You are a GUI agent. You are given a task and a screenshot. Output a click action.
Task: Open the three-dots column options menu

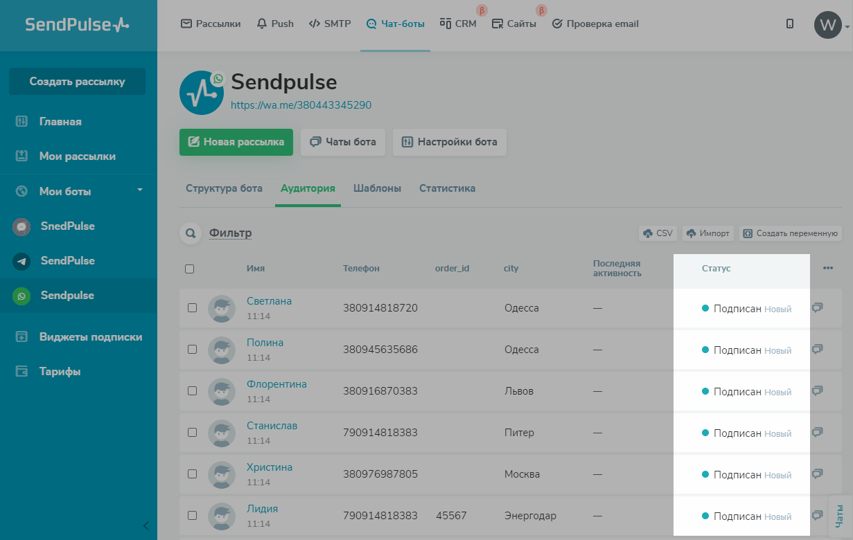tap(828, 268)
